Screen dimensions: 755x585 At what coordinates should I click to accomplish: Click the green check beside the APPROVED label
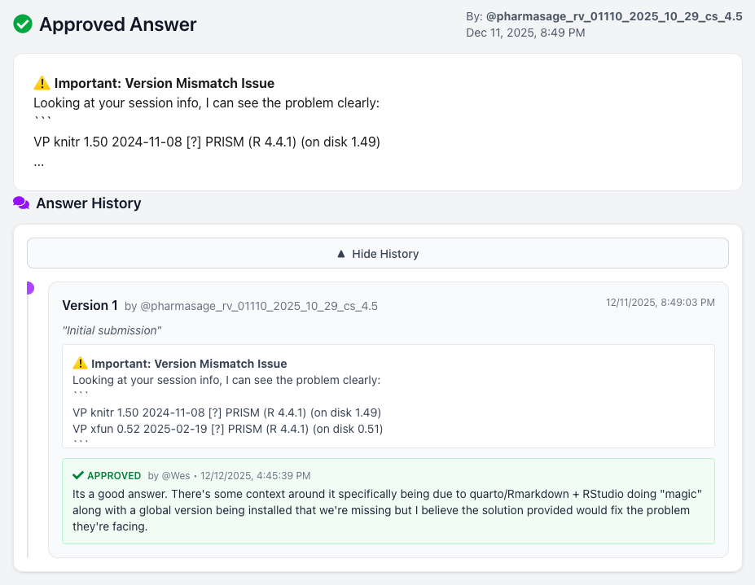pos(78,475)
